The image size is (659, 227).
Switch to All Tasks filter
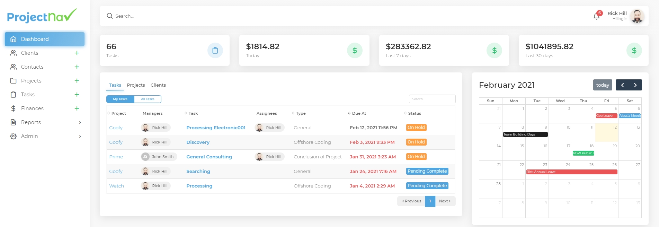[x=148, y=99]
